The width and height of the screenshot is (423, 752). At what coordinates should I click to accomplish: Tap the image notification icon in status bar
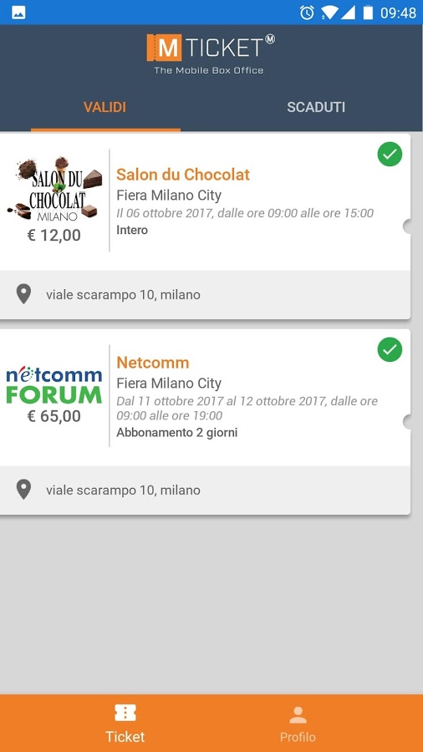click(18, 13)
